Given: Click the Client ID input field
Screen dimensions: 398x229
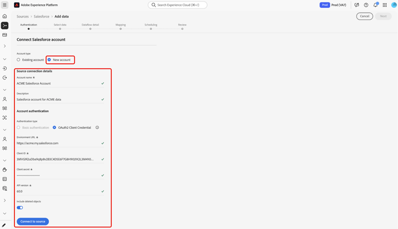Looking at the screenshot, I should (60, 159).
